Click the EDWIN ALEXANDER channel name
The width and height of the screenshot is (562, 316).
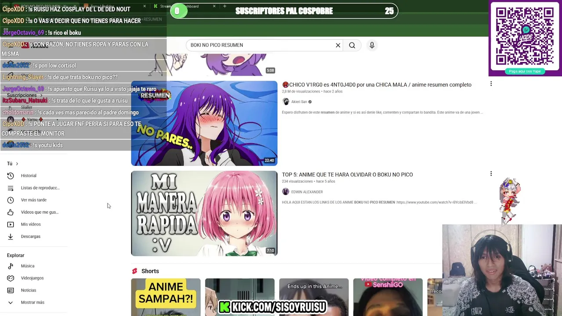pos(307,192)
